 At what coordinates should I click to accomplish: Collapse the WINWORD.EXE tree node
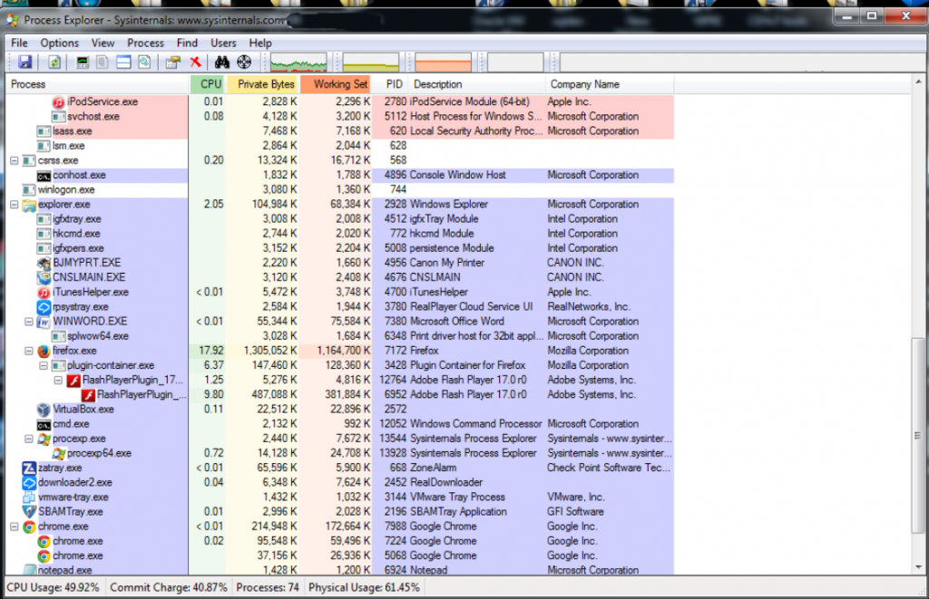[29, 322]
